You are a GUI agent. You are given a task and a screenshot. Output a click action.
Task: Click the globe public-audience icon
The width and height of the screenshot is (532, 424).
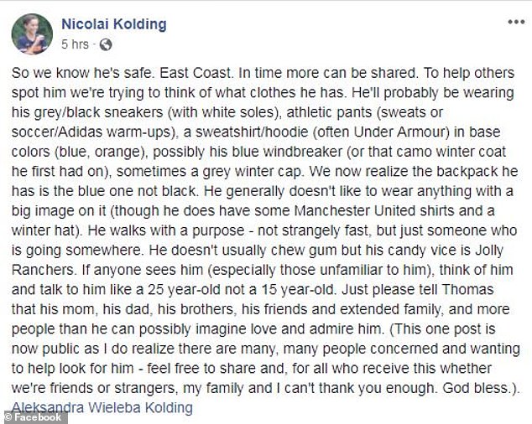106,44
